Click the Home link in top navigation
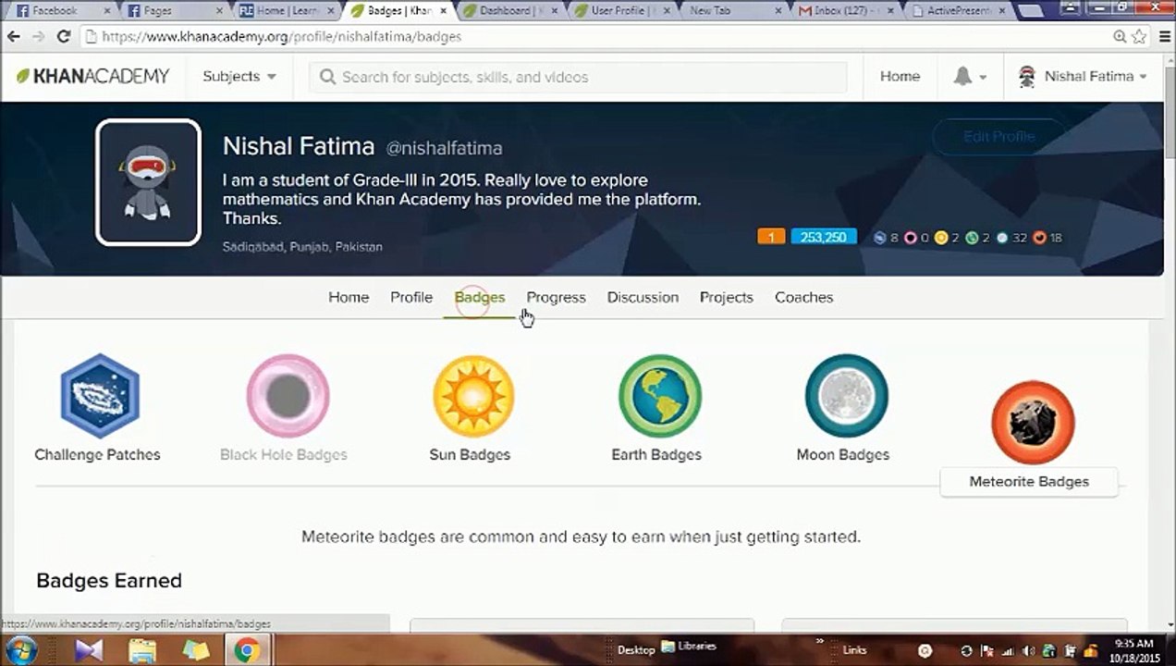1176x666 pixels. pyautogui.click(x=900, y=77)
